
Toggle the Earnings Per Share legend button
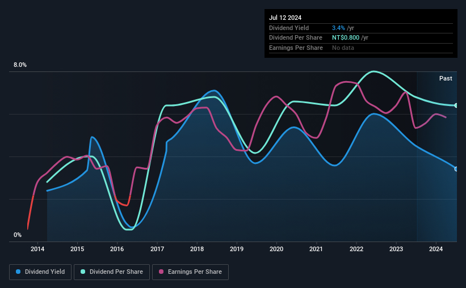tap(190, 272)
